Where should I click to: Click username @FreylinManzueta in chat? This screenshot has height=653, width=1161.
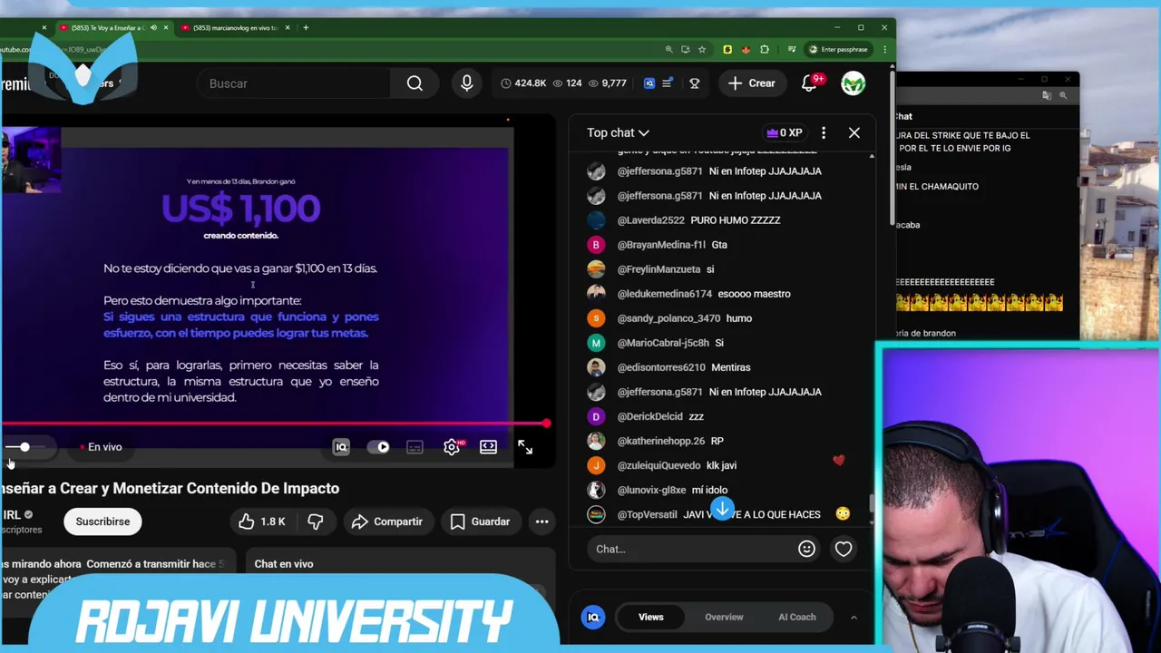[x=659, y=269]
